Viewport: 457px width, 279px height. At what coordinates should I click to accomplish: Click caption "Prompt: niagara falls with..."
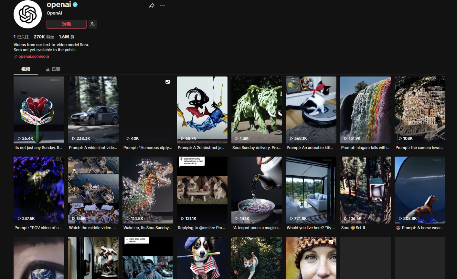tap(365, 148)
